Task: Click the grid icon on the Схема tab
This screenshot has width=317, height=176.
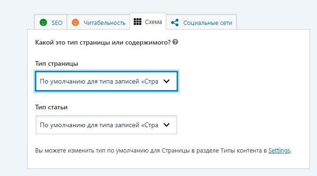Action: pos(138,22)
